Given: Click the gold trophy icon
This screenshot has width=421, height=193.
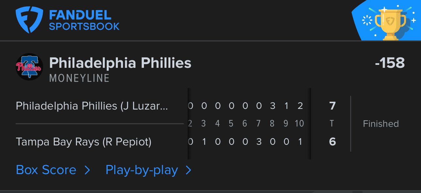Looking at the screenshot, I should (390, 23).
